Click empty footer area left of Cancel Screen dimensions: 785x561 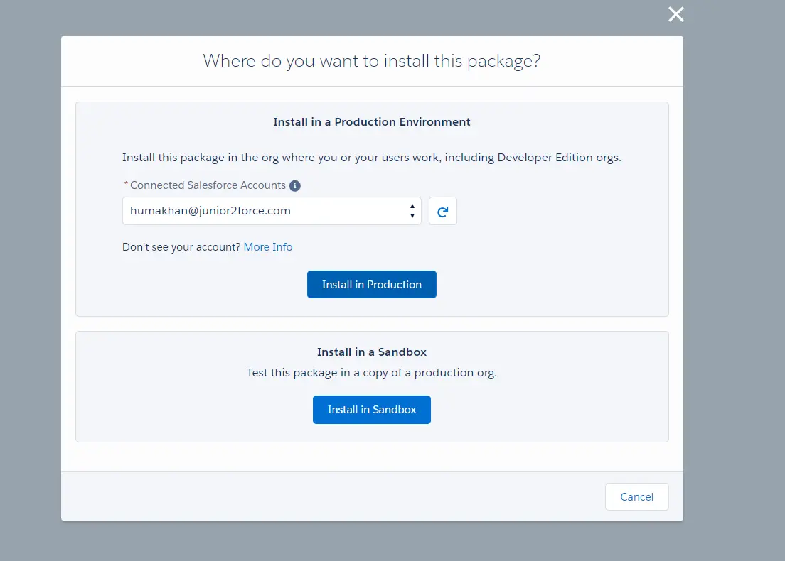click(320, 497)
